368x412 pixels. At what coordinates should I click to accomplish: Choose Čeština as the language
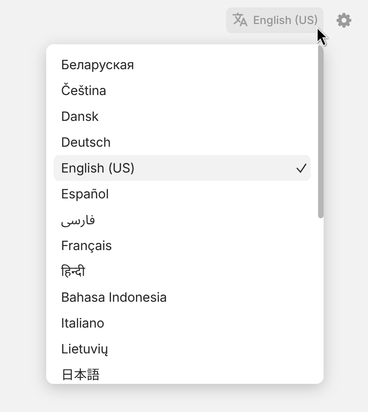84,90
